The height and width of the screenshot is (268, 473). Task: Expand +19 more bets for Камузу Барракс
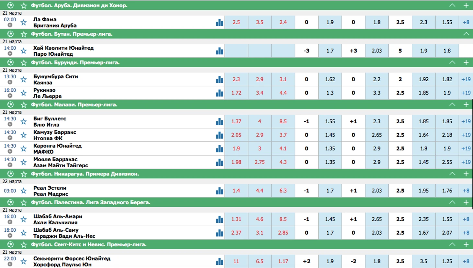[466, 135]
